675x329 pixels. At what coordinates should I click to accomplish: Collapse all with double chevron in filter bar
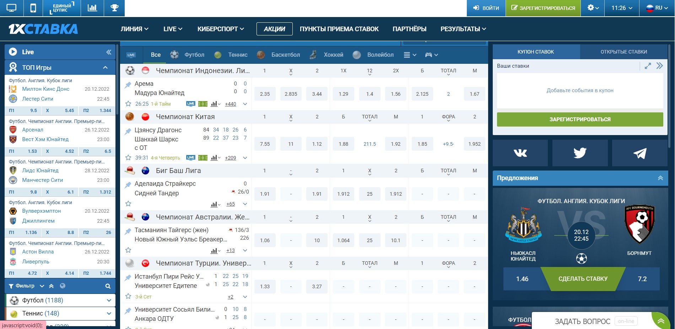(51, 286)
